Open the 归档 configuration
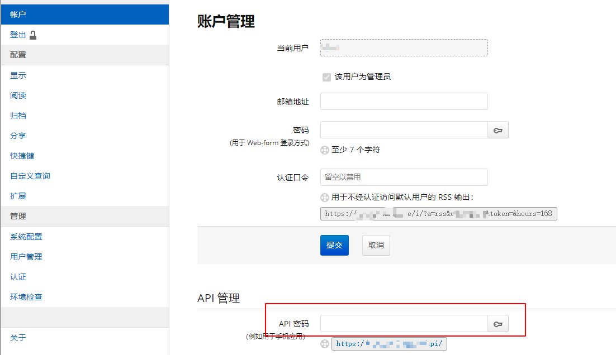 tap(18, 116)
